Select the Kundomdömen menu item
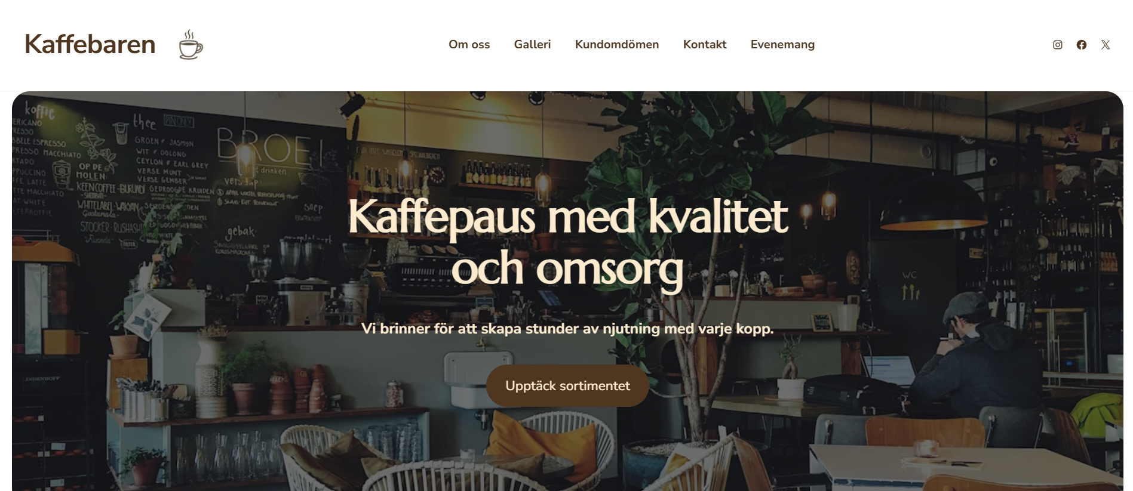Image resolution: width=1133 pixels, height=491 pixels. 617,45
